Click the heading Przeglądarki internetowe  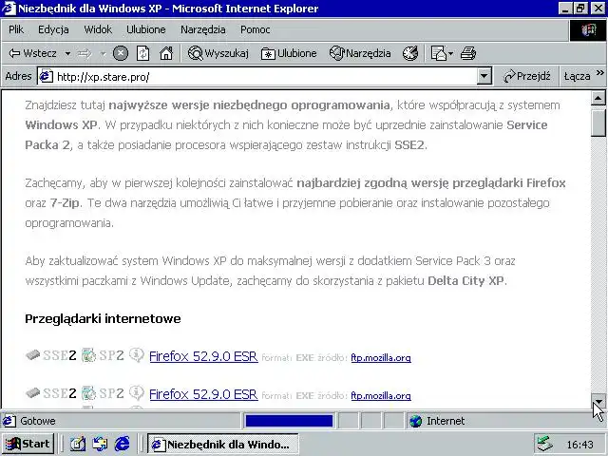pos(103,319)
